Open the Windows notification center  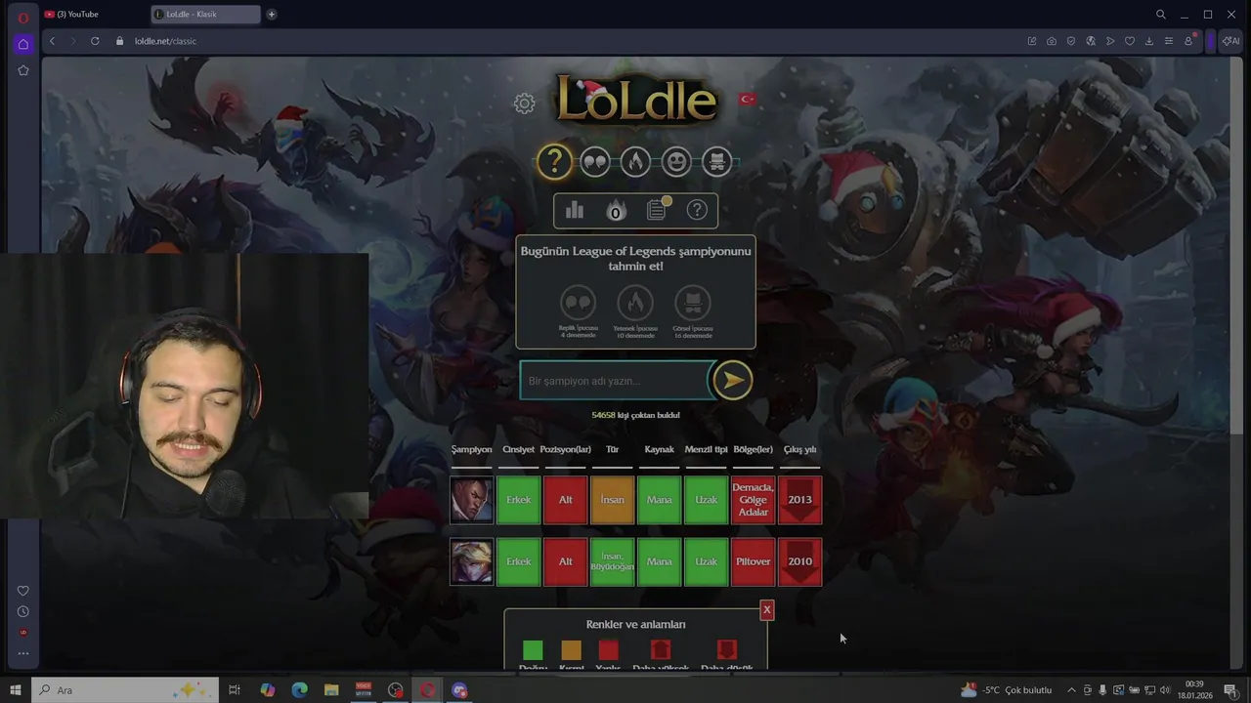pyautogui.click(x=1230, y=690)
